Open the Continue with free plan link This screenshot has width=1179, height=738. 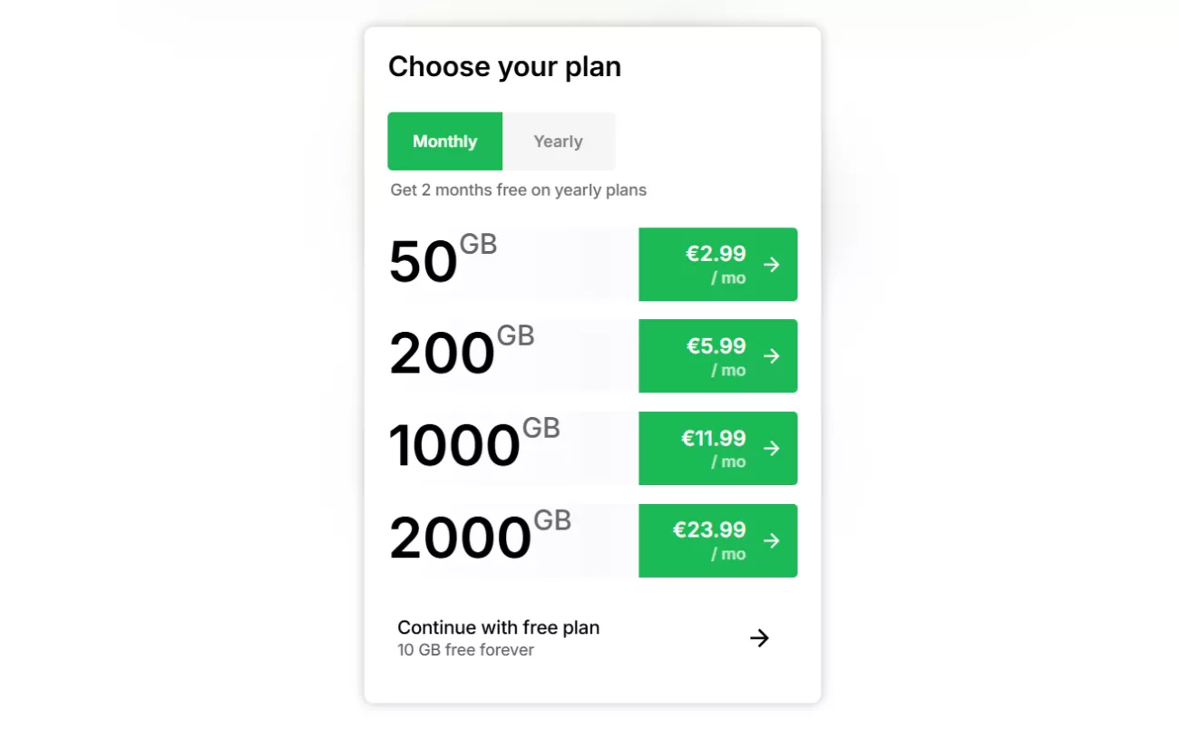498,627
